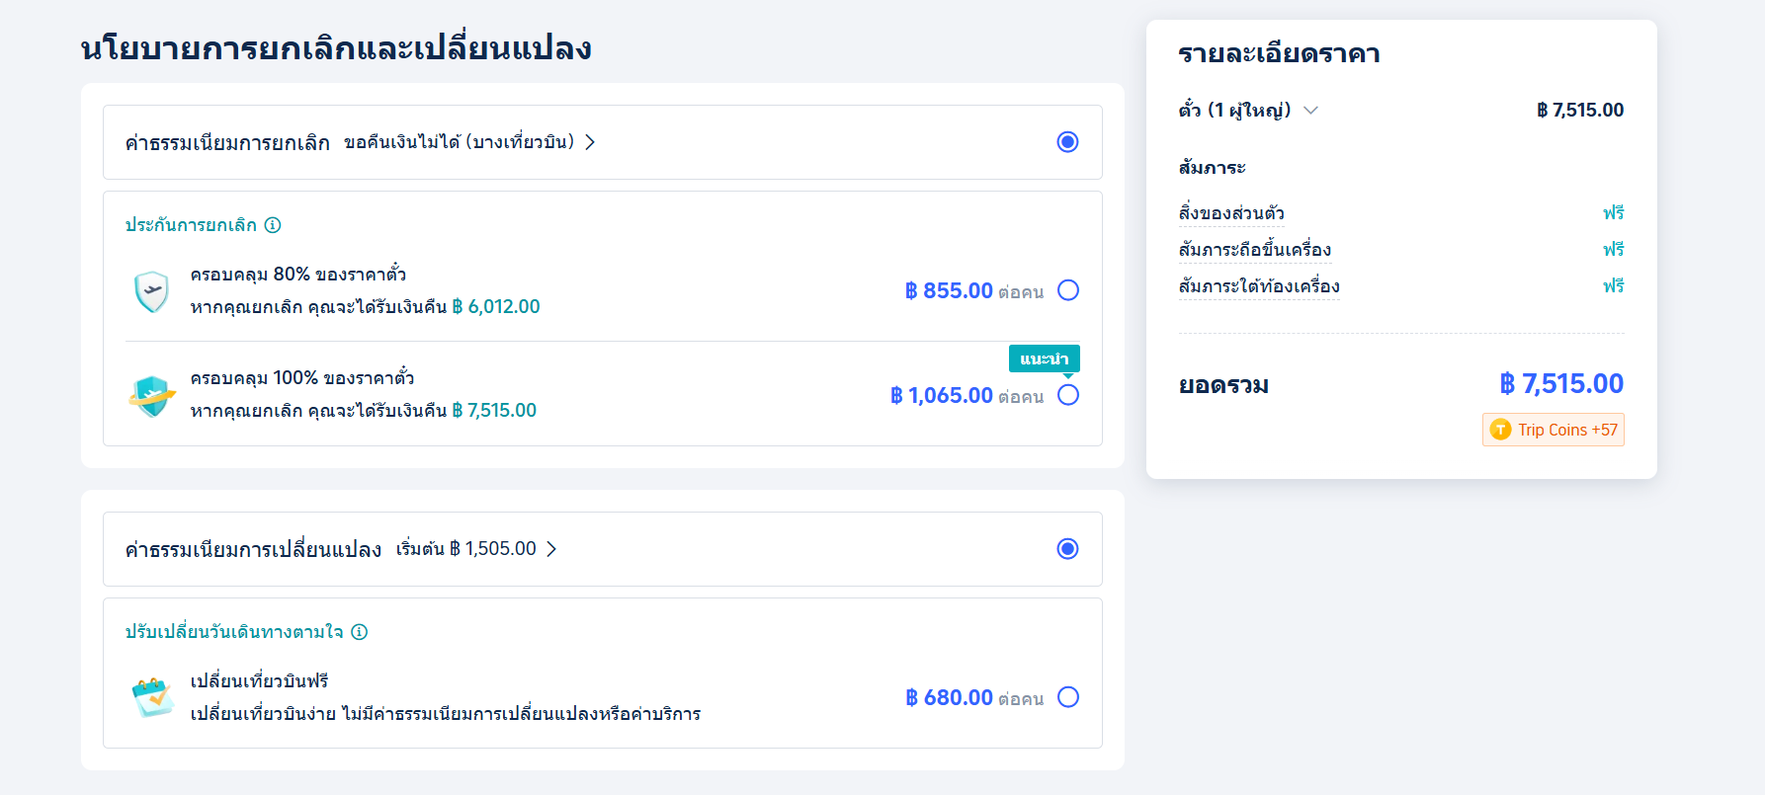Click refund amount ฿7,515.00 in 100% row
Viewport: 1765px width, 795px height.
pyautogui.click(x=494, y=411)
